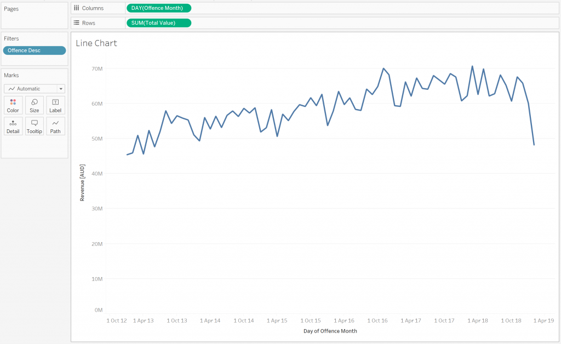Click the Offence Desc filter pill
Image resolution: width=561 pixels, height=344 pixels.
(34, 50)
